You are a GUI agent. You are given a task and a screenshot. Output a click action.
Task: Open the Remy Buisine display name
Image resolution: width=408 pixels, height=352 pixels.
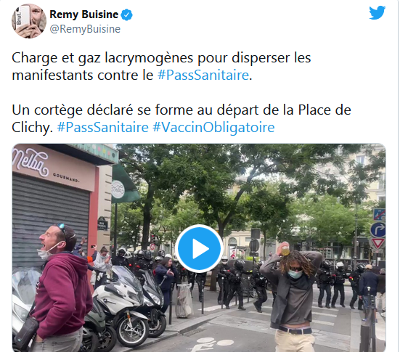click(x=83, y=15)
